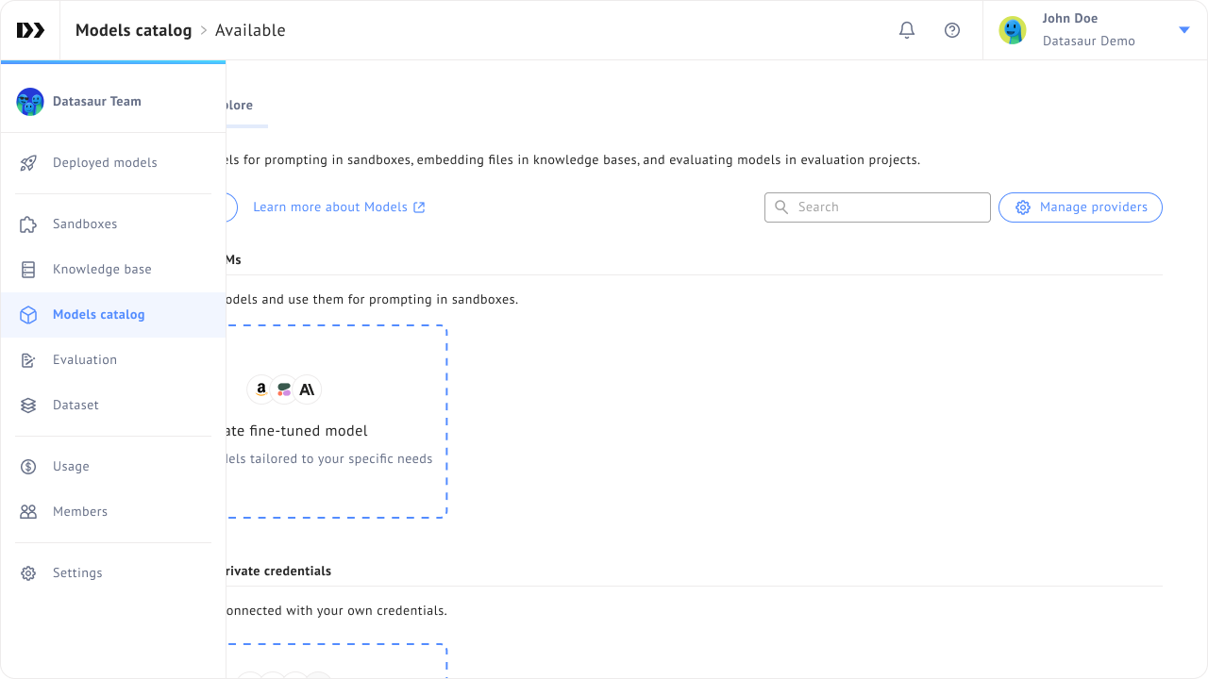1208x679 pixels.
Task: Click the Evaluation pencil icon
Action: coord(28,360)
